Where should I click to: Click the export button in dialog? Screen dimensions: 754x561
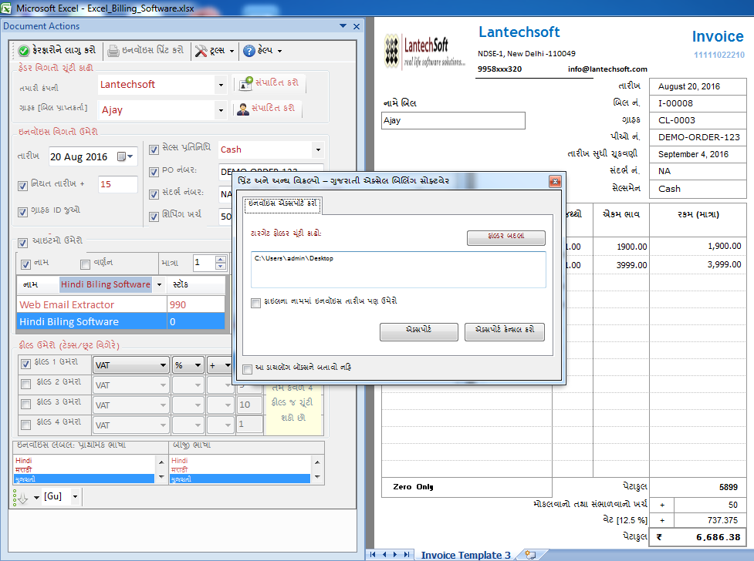418,331
